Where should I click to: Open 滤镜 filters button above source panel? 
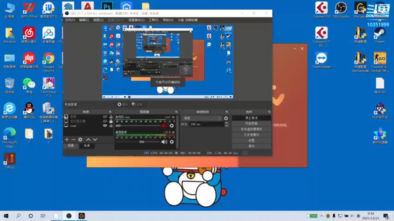pos(137,105)
